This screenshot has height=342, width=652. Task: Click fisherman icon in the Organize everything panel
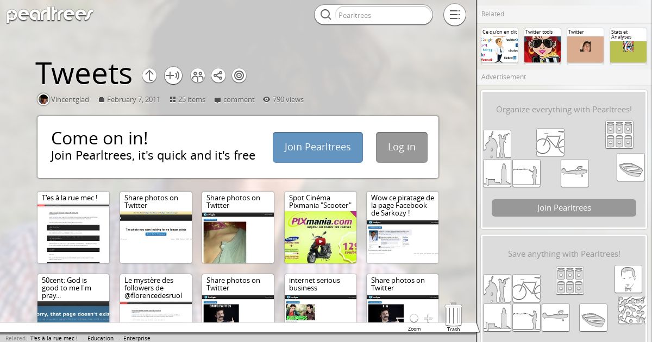pyautogui.click(x=526, y=173)
